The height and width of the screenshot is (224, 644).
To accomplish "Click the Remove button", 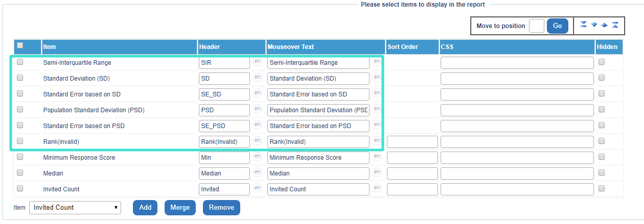I will [x=221, y=208].
